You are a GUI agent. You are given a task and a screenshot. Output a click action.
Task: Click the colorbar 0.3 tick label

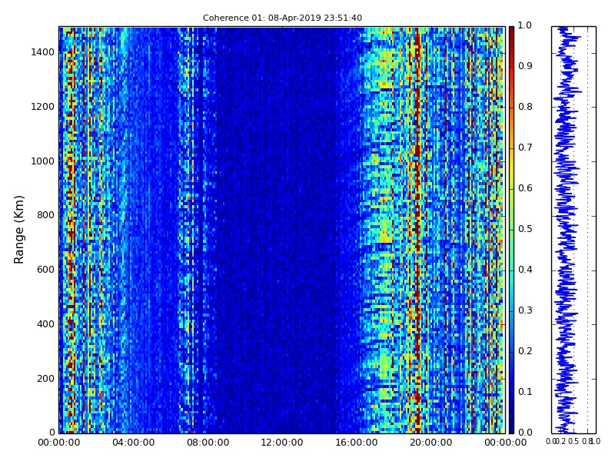click(x=525, y=310)
